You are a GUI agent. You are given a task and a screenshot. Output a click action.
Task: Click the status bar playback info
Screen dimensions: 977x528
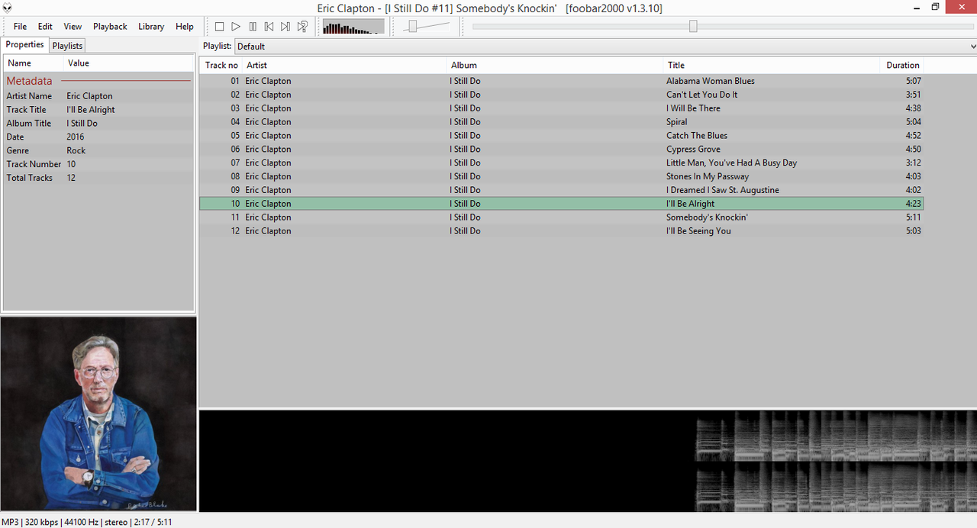(86, 522)
